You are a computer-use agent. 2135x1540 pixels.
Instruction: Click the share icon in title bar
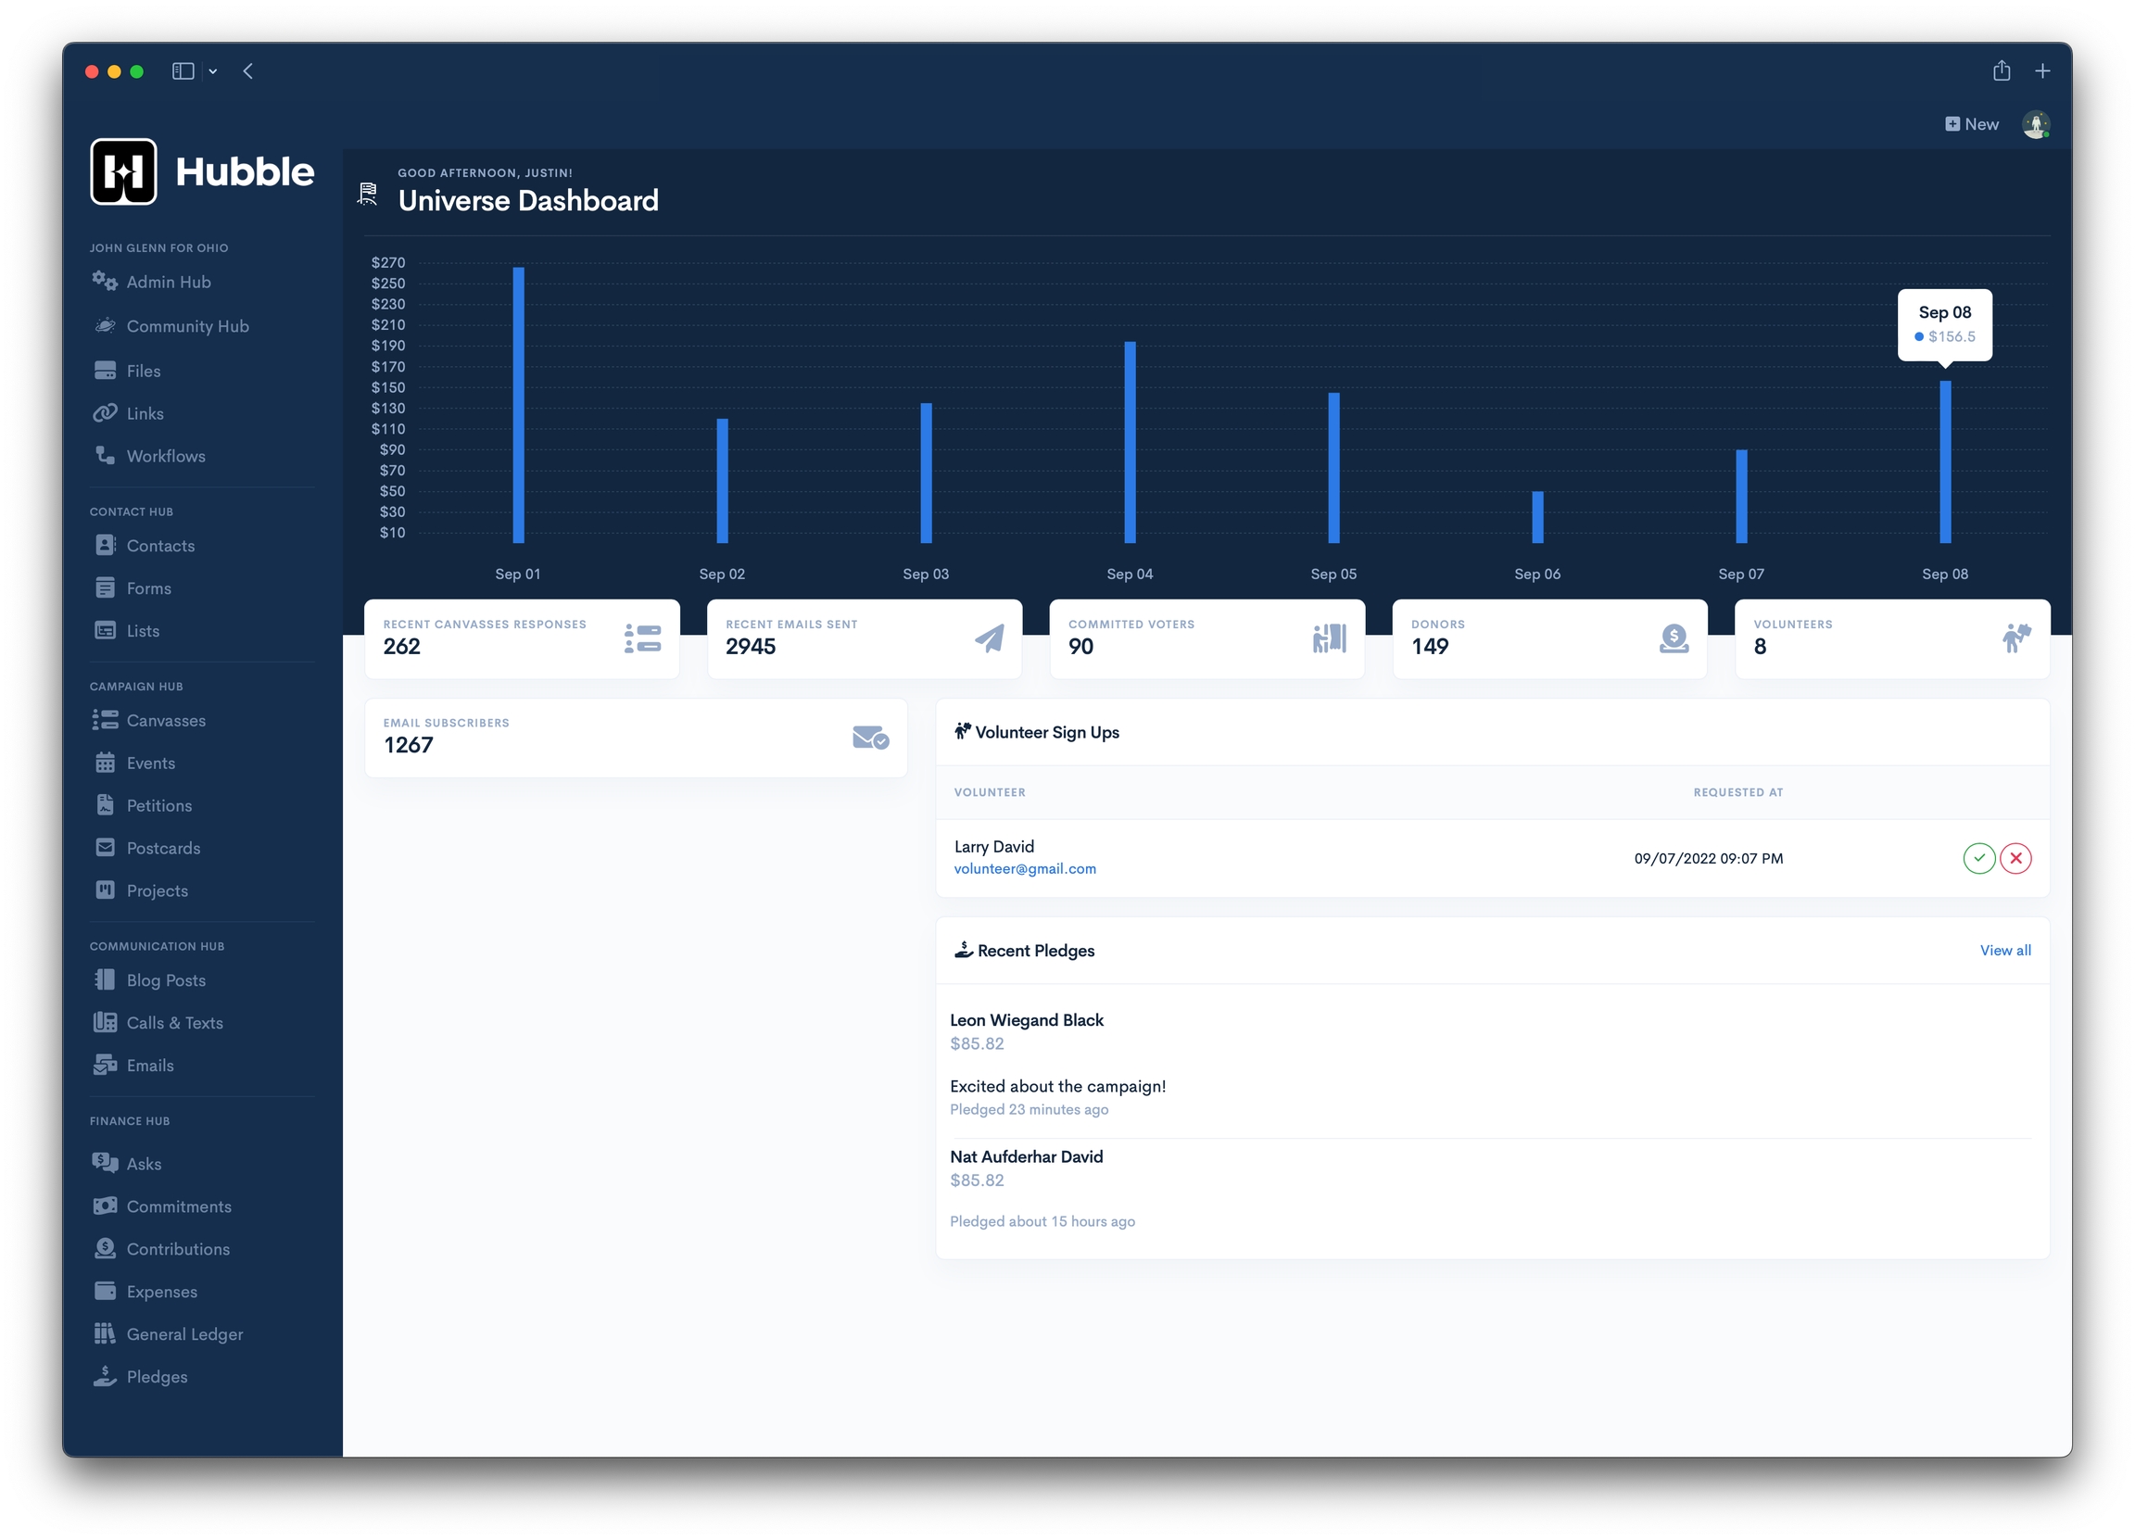tap(2002, 71)
